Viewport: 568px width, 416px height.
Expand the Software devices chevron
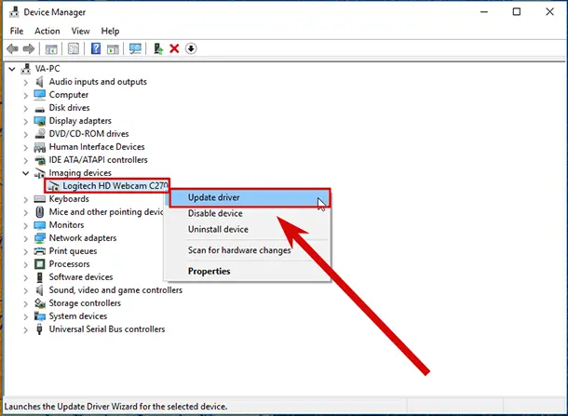coord(26,277)
